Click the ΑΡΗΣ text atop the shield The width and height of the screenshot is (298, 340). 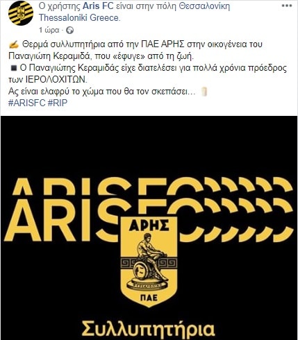(149, 226)
